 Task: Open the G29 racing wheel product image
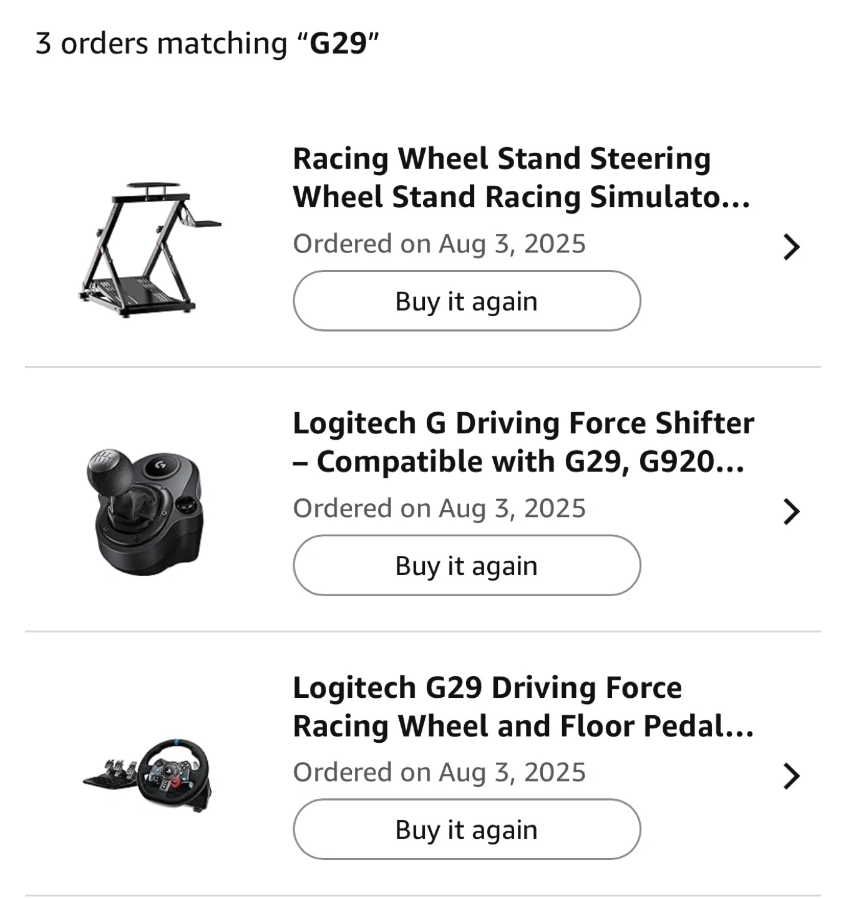pos(148,775)
